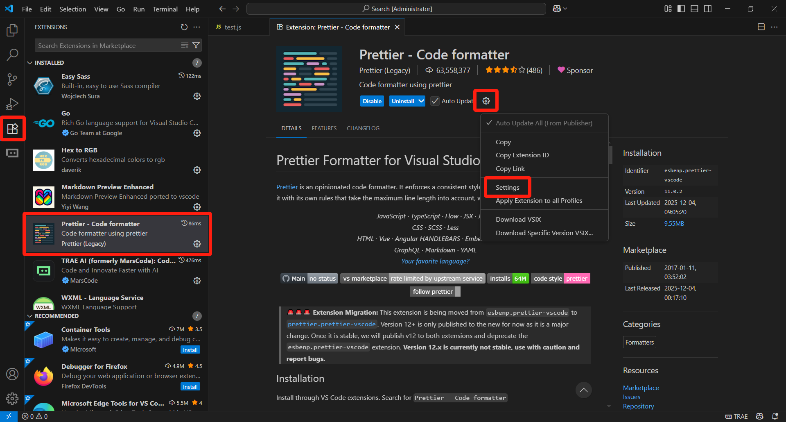Open manage gear for Easy Sass
This screenshot has height=422, width=786.
click(197, 96)
